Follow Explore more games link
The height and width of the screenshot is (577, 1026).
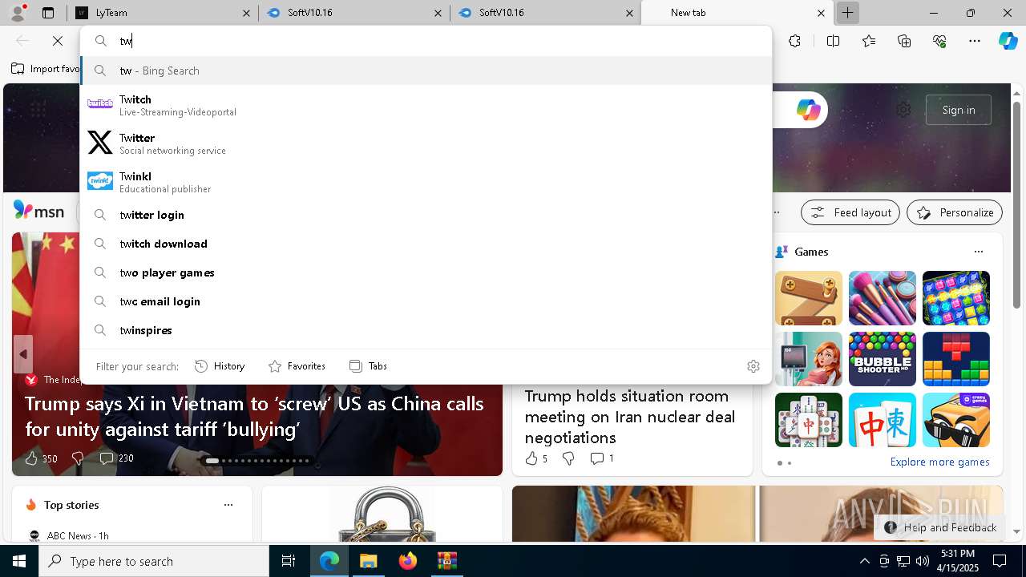tap(939, 462)
